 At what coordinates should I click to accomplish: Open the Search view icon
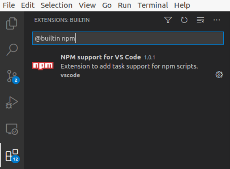(x=12, y=50)
